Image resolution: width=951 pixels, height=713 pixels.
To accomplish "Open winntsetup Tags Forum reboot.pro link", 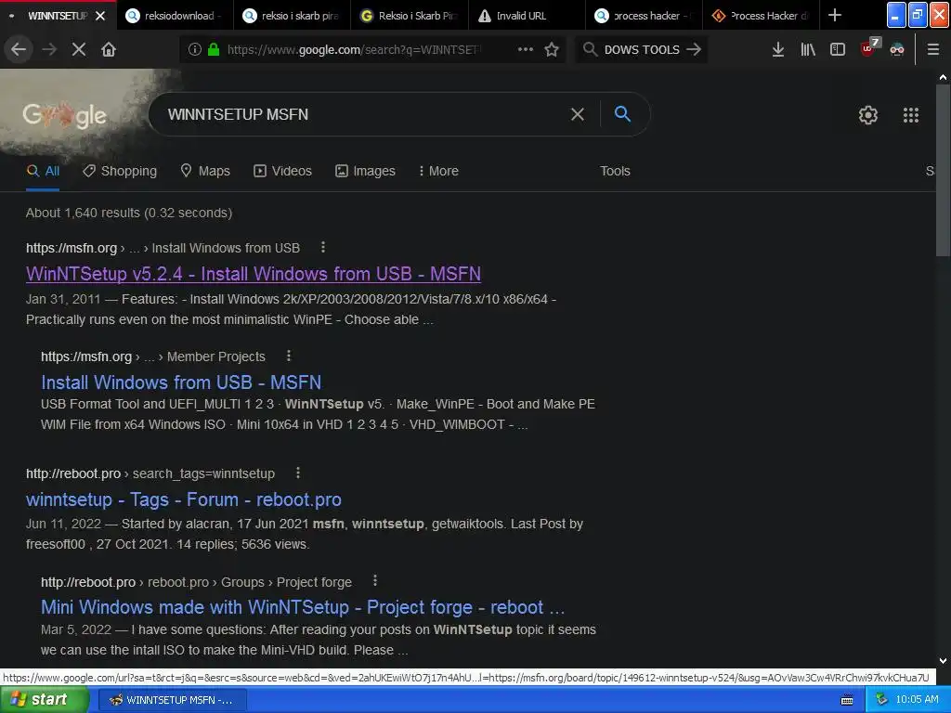I will [x=184, y=499].
